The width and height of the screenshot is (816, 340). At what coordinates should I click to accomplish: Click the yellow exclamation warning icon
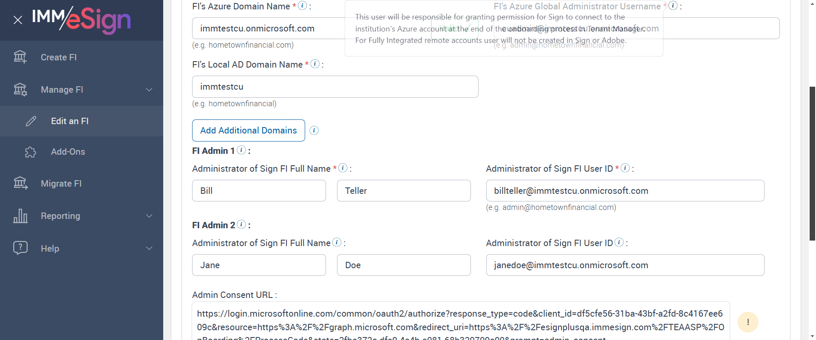pos(748,322)
